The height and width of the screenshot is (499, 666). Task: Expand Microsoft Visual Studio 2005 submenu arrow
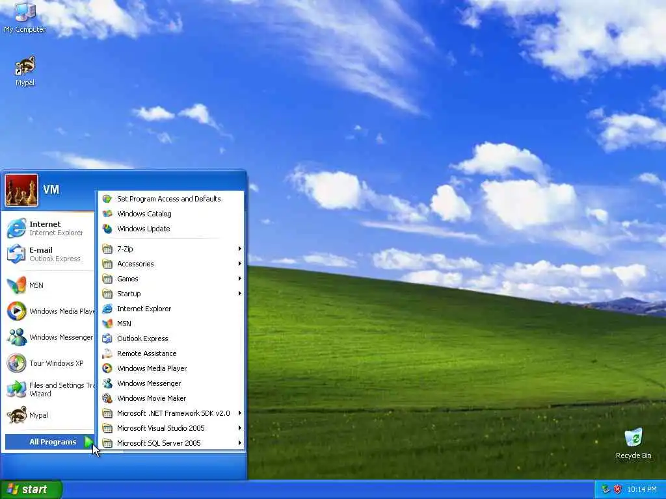pos(239,428)
